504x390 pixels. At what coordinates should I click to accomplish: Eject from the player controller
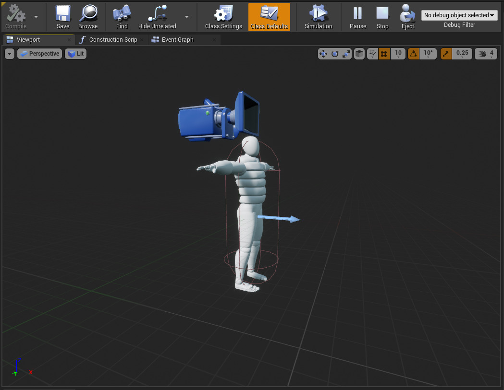coord(407,16)
